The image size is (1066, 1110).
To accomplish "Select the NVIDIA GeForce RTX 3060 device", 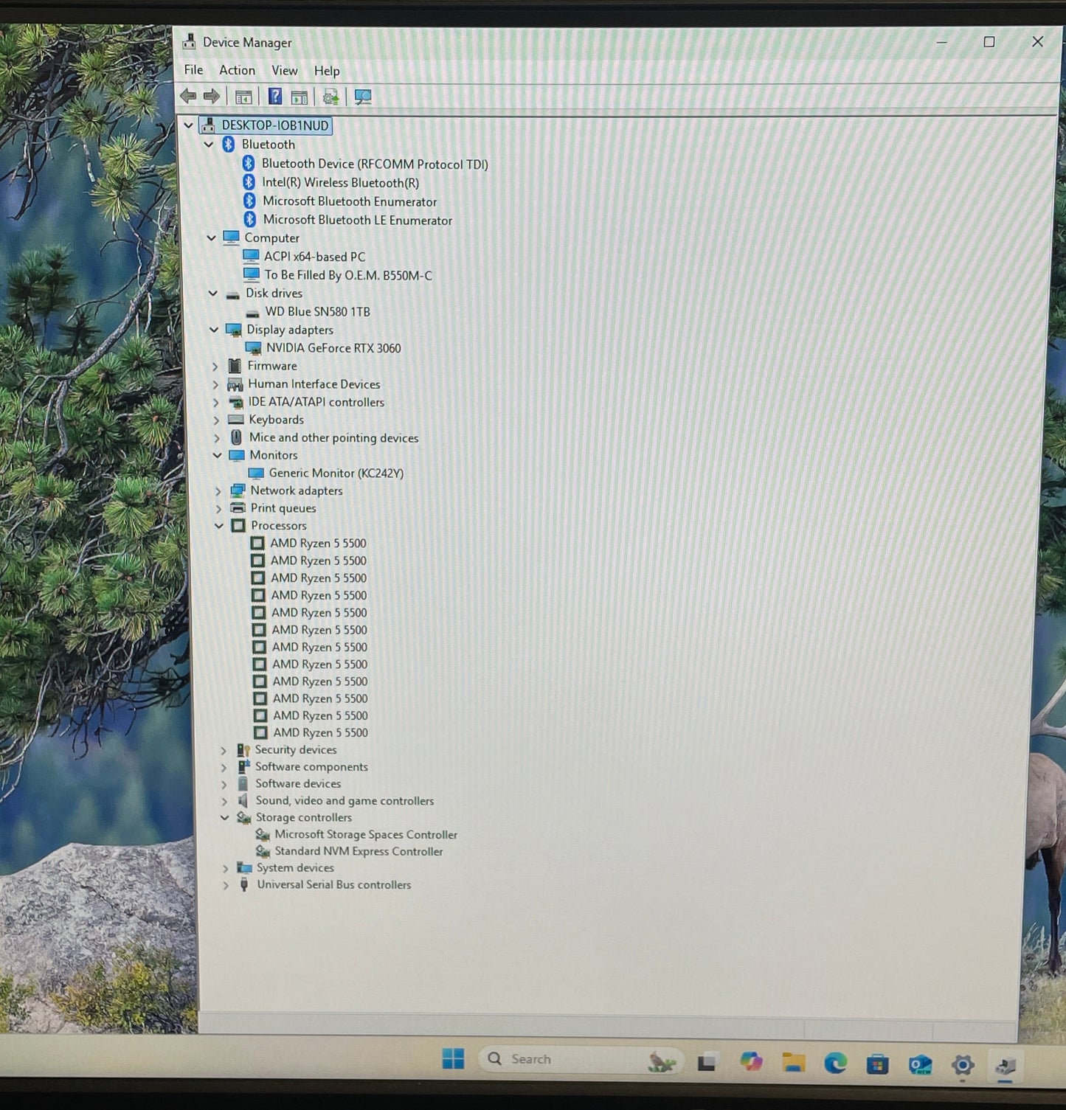I will (333, 348).
